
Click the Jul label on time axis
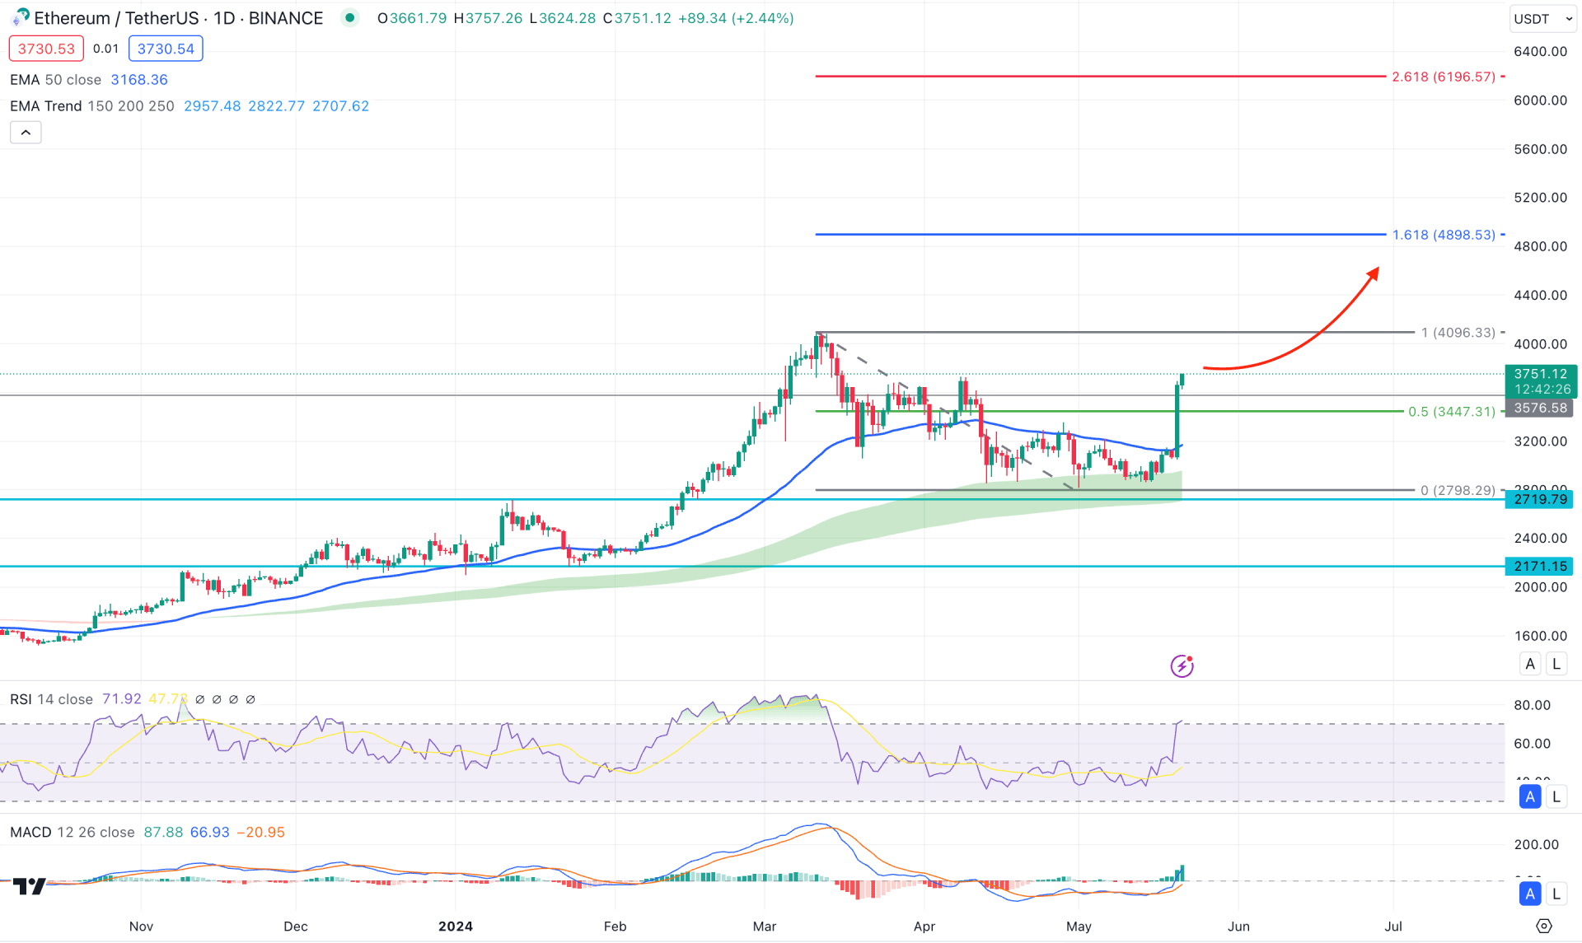1393,927
